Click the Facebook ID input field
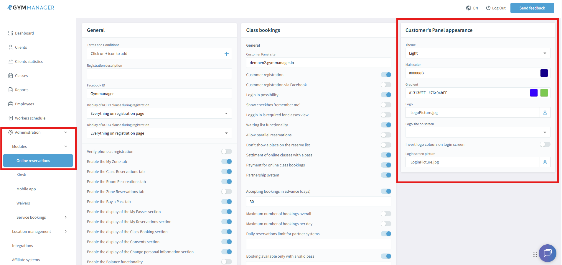Screen dimensions: 562x265 (159, 94)
